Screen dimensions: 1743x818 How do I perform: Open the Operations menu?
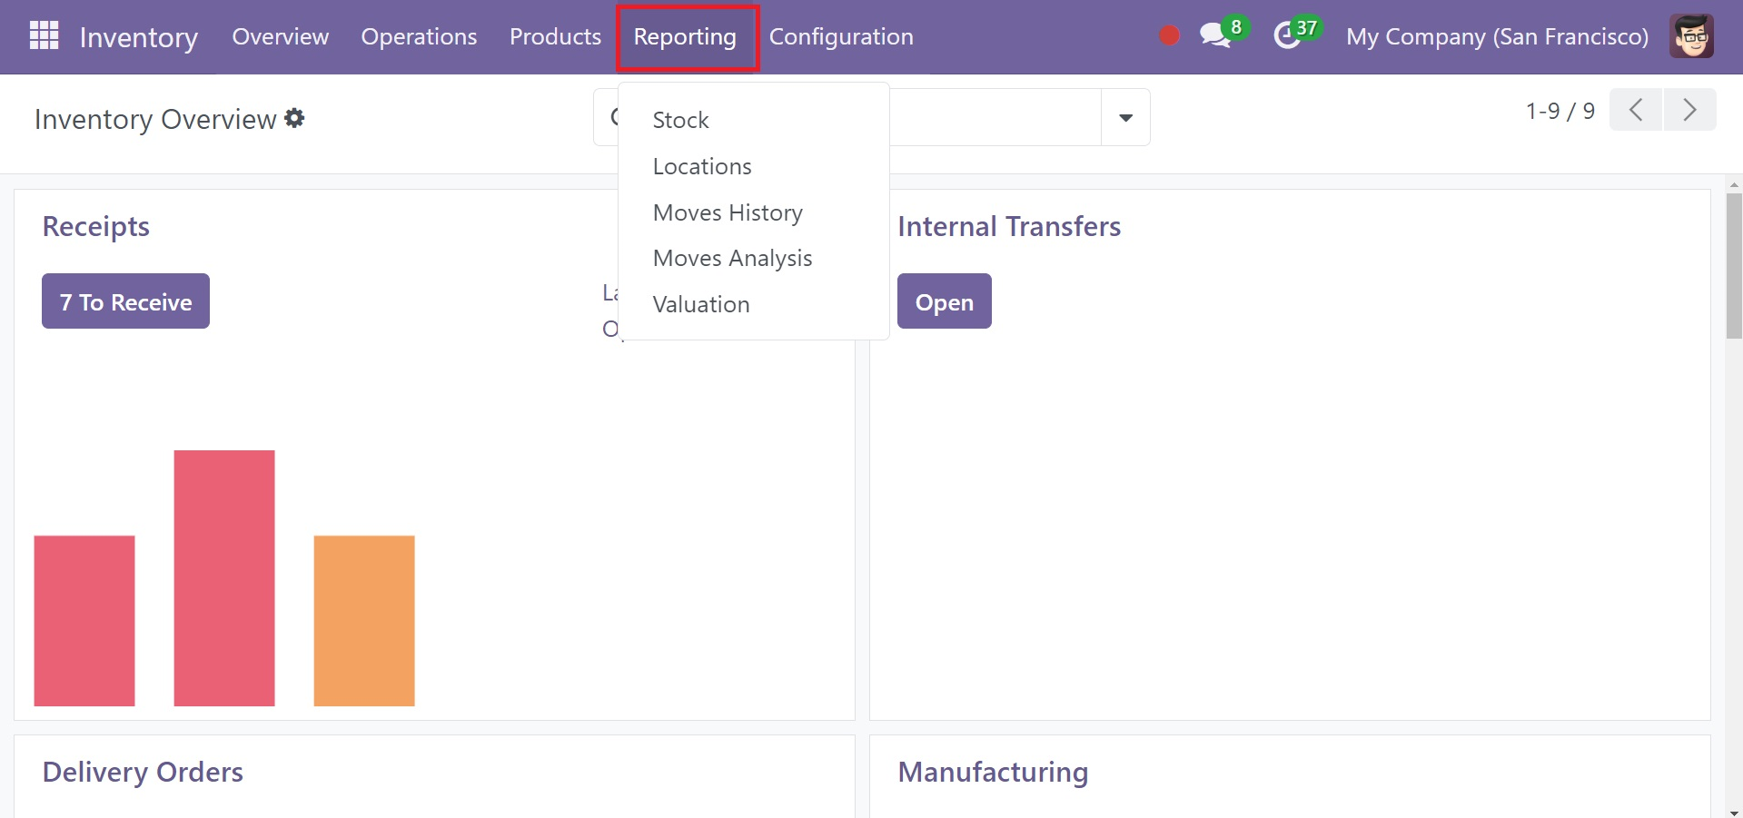[x=419, y=36]
